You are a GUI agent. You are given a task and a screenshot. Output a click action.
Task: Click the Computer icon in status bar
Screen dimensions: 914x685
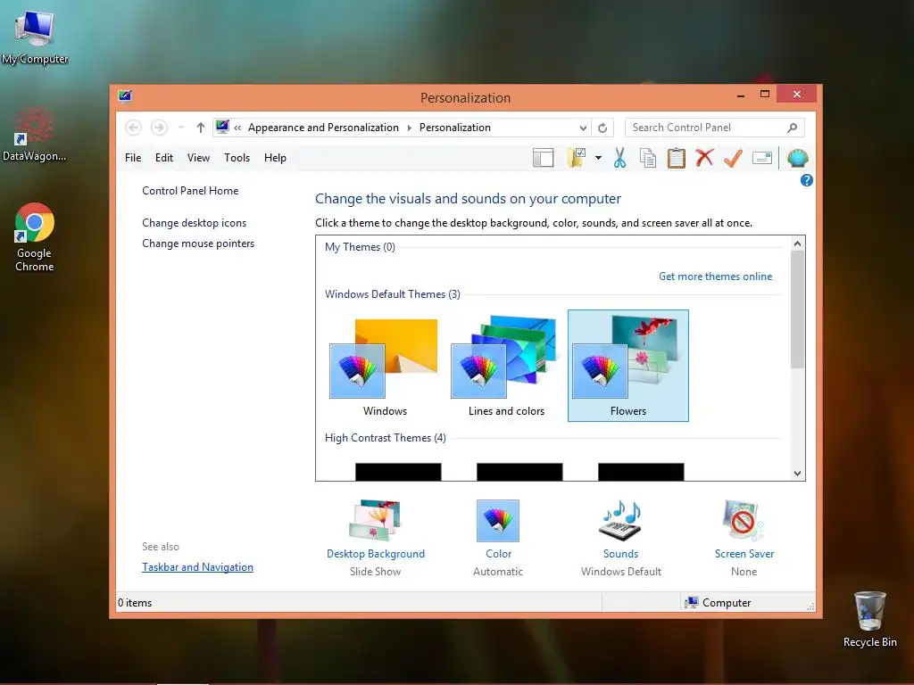(692, 602)
